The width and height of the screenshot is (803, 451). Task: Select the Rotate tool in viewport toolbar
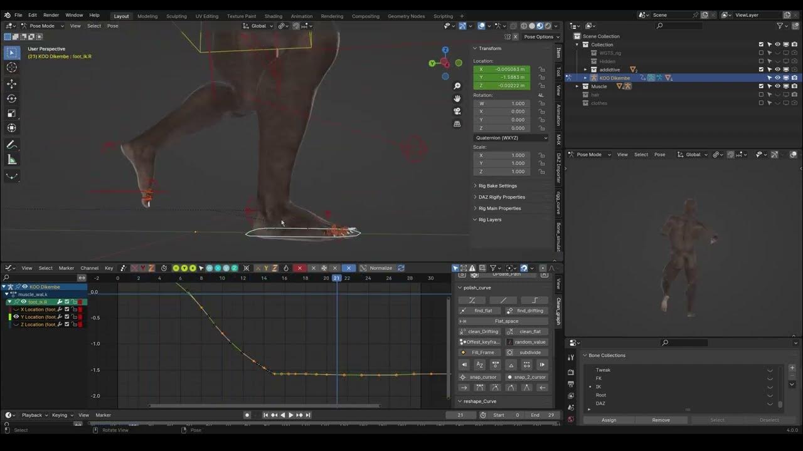click(11, 98)
